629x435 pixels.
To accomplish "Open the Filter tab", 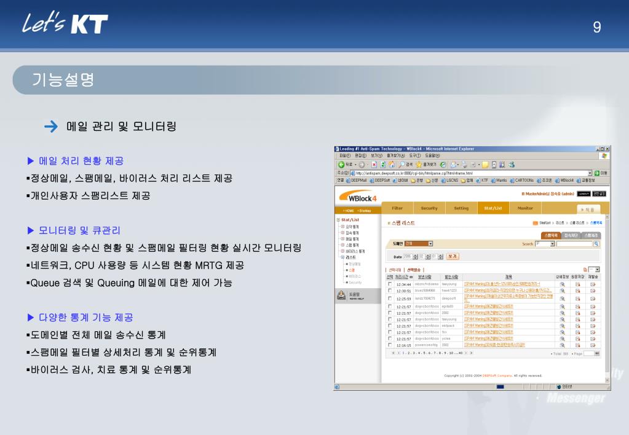I will click(x=397, y=208).
